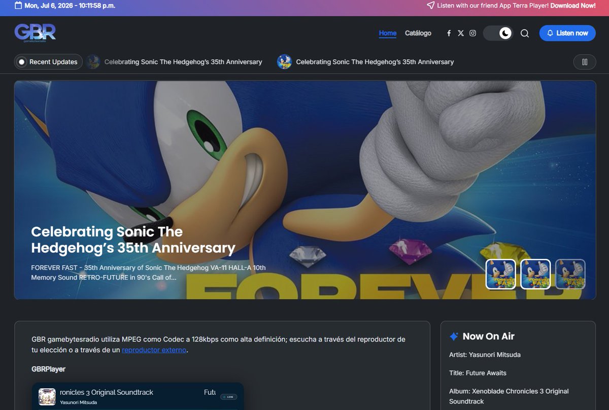The height and width of the screenshot is (410, 609).
Task: Open first ticker Sonic 35th Anniversary headline
Action: (x=183, y=62)
